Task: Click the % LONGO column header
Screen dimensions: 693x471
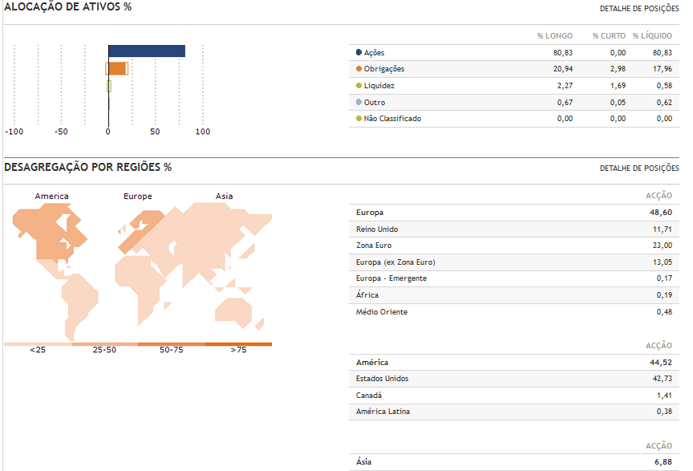Action: click(x=554, y=36)
